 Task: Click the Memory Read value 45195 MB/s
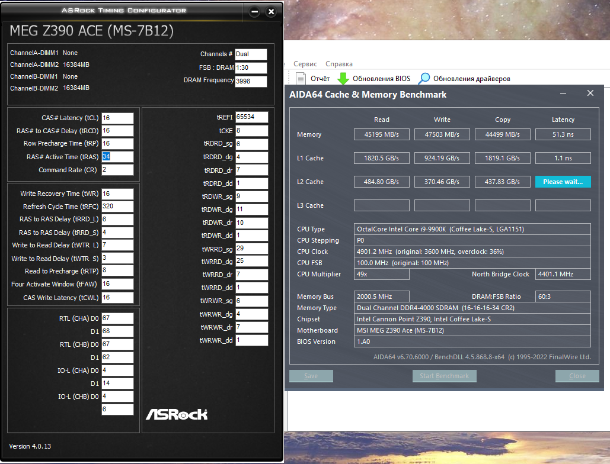click(381, 134)
